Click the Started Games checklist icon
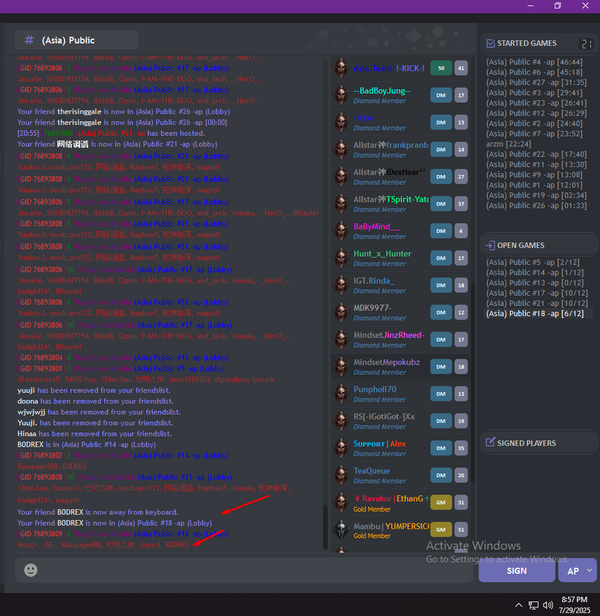This screenshot has height=616, width=600. click(490, 43)
